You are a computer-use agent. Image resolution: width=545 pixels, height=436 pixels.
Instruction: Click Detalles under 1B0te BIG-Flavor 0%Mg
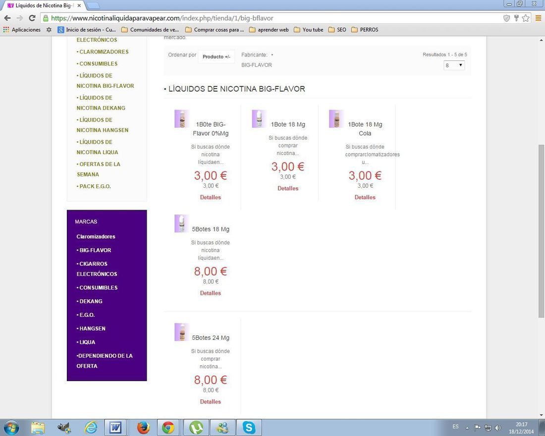click(210, 197)
